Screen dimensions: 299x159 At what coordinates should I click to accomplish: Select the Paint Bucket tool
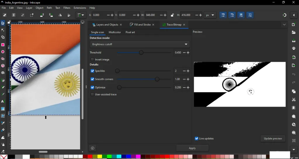coord(3,130)
